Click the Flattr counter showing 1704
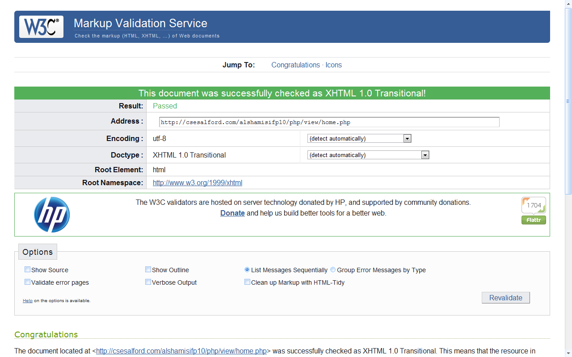 tap(534, 205)
